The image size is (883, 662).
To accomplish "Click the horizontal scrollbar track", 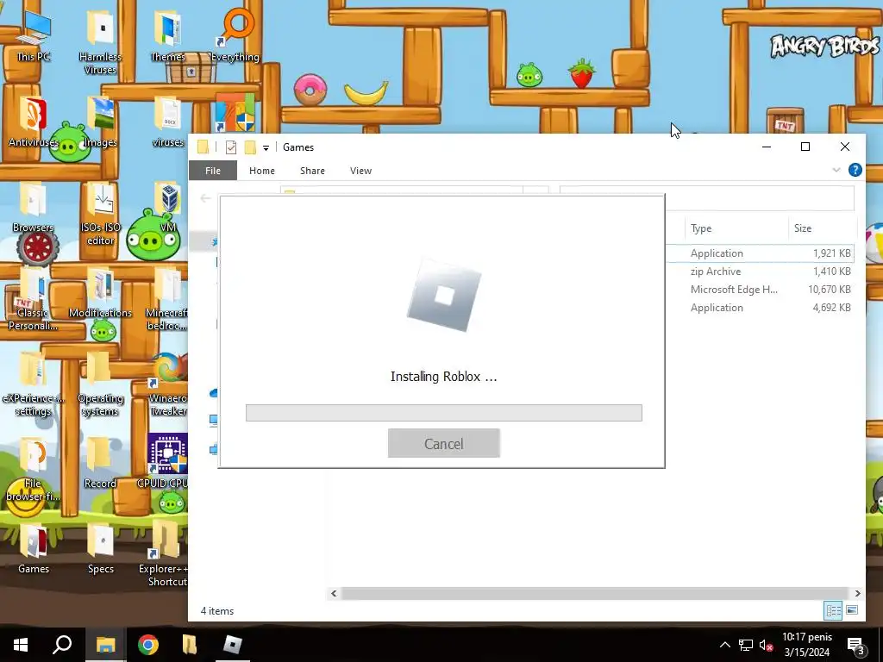I will pyautogui.click(x=595, y=593).
